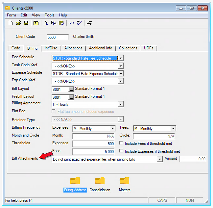Viewport: 213px width, 208px height.
Task: Click the Open folder toolbar icon
Action: [x=18, y=23]
